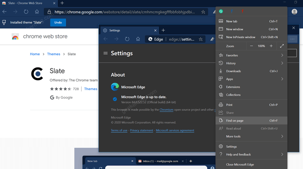This screenshot has width=303, height=169.
Task: Open Settings from Edge menu
Action: click(x=251, y=146)
